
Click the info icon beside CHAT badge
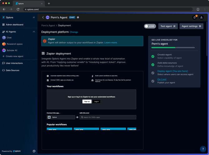pyautogui.click(x=78, y=17)
